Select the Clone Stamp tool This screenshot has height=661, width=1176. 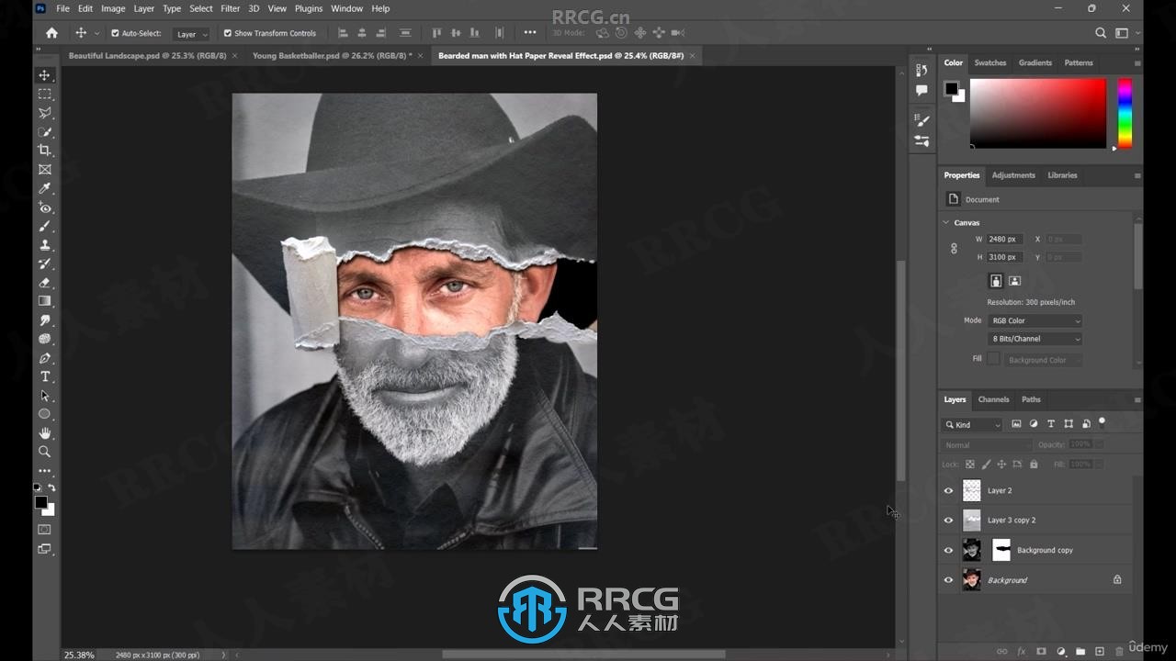44,245
